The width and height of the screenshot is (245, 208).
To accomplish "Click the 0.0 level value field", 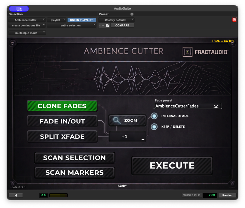I will click(43, 195).
